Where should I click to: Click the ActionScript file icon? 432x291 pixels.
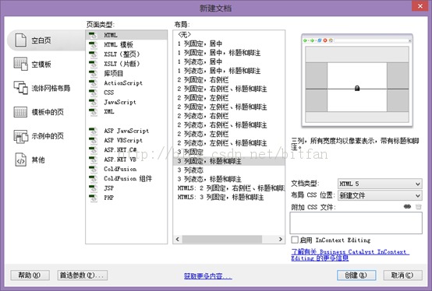pos(93,83)
